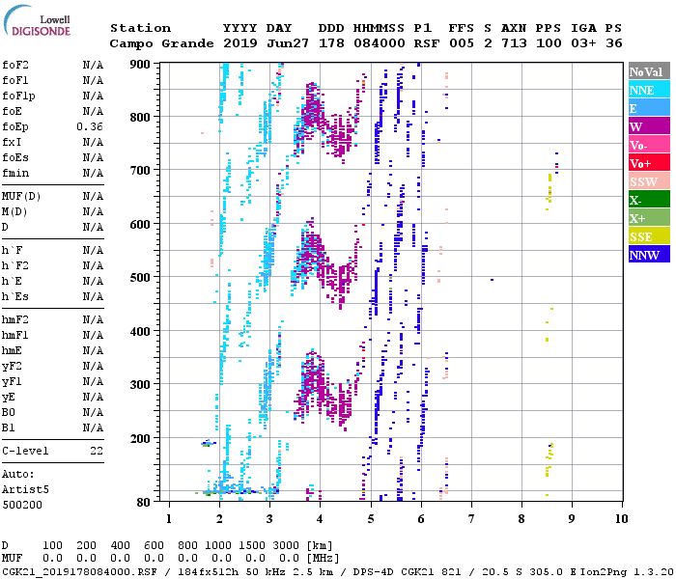Click the 80 km height axis label
The width and height of the screenshot is (676, 579).
click(144, 503)
